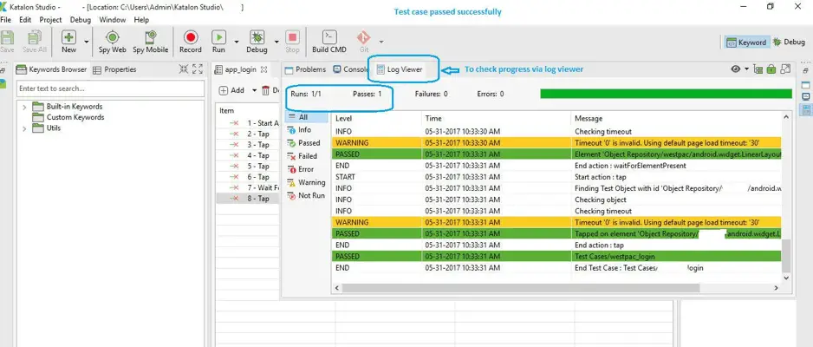Open dropdown arrow next to Run
The image size is (813, 347).
237,42
